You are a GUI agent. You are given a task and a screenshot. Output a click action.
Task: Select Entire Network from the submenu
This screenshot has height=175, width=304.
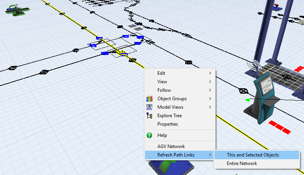[242, 163]
